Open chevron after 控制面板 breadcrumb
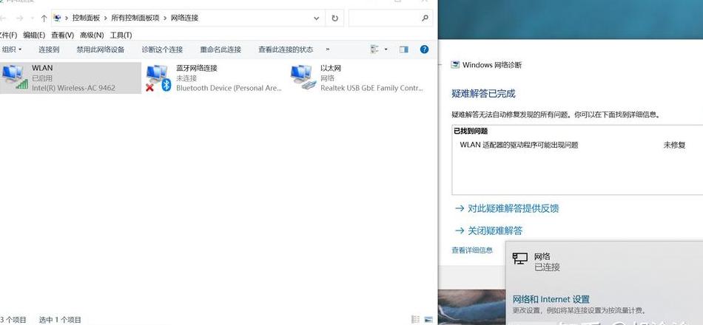The image size is (703, 325). 105,18
